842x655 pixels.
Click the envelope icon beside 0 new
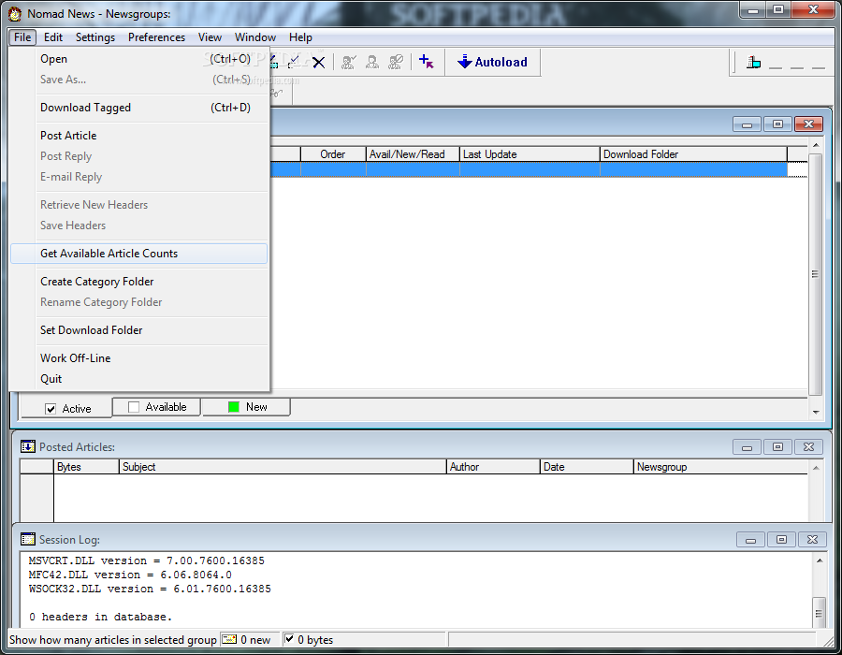tap(229, 639)
